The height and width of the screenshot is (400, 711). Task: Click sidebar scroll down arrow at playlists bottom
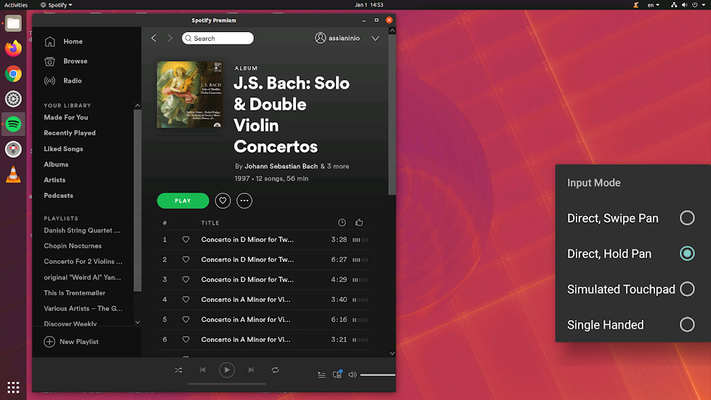(137, 322)
